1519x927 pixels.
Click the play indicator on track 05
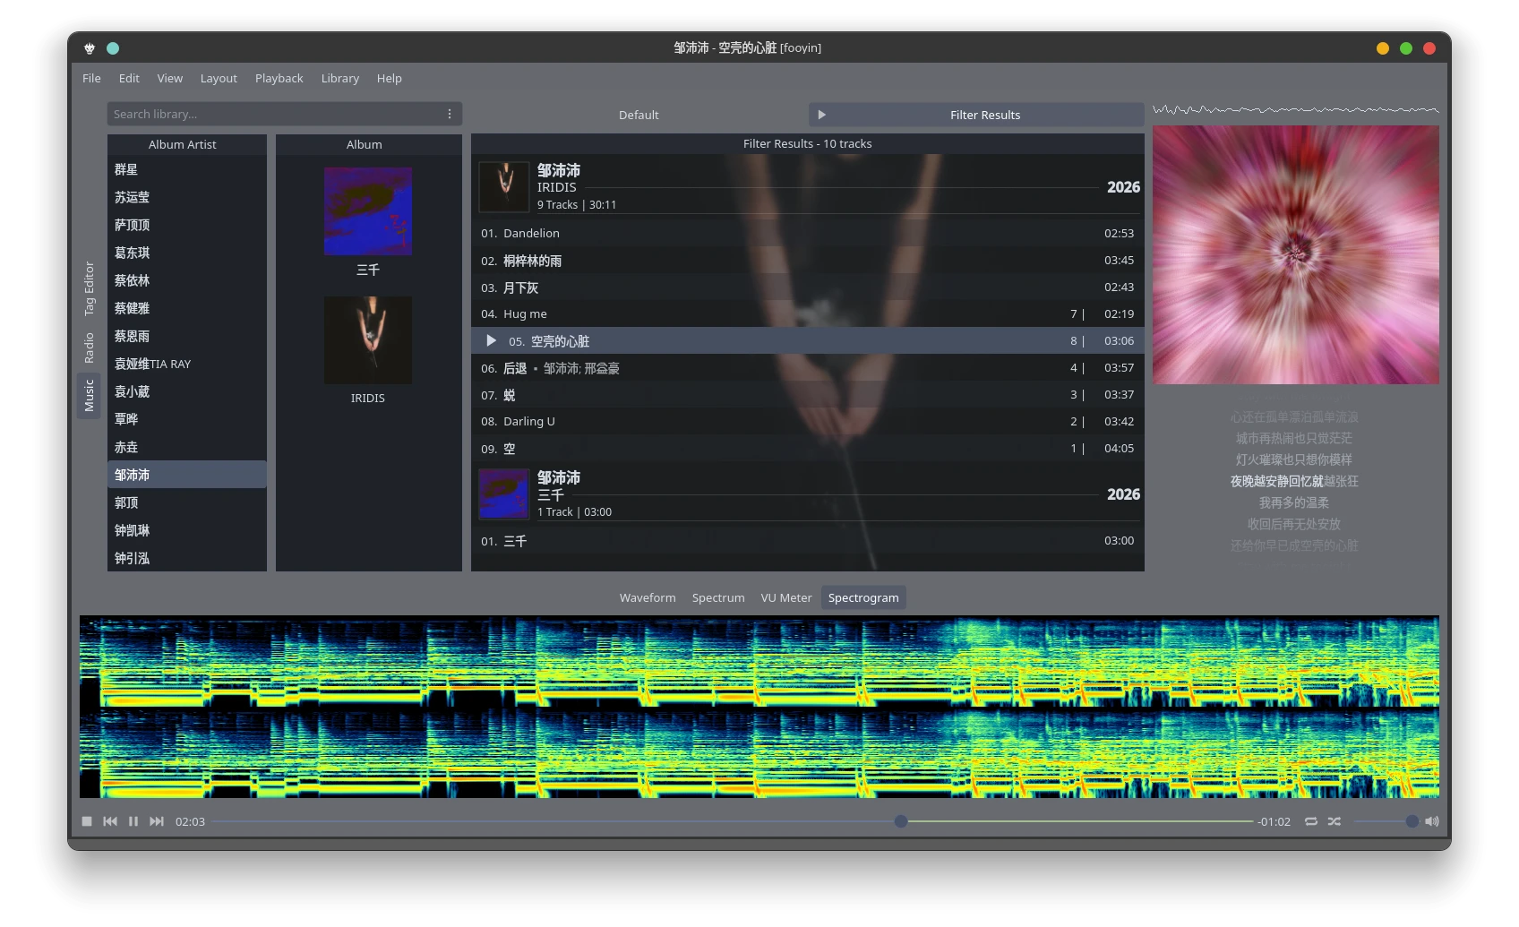click(491, 340)
